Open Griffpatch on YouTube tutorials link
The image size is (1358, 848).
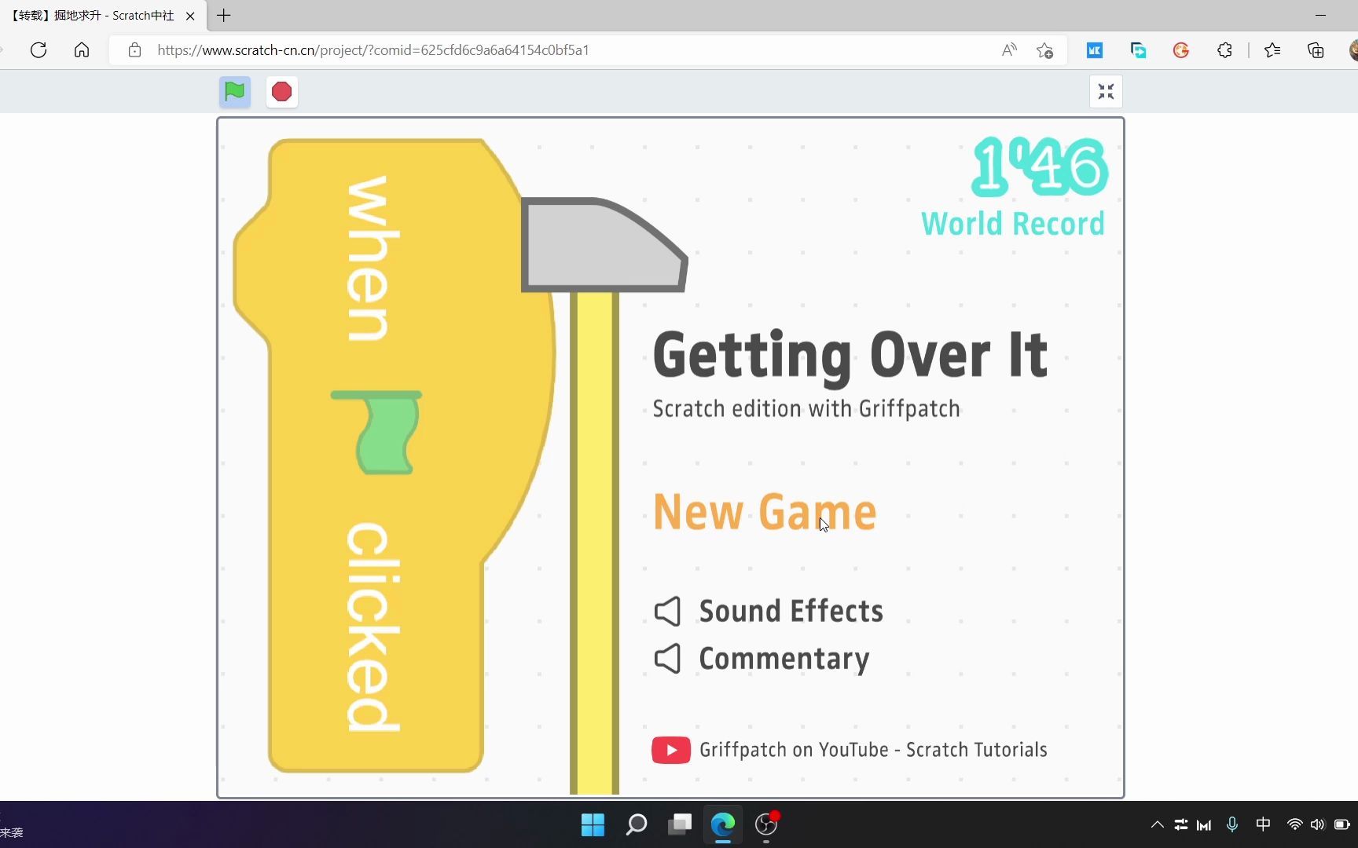coord(873,750)
